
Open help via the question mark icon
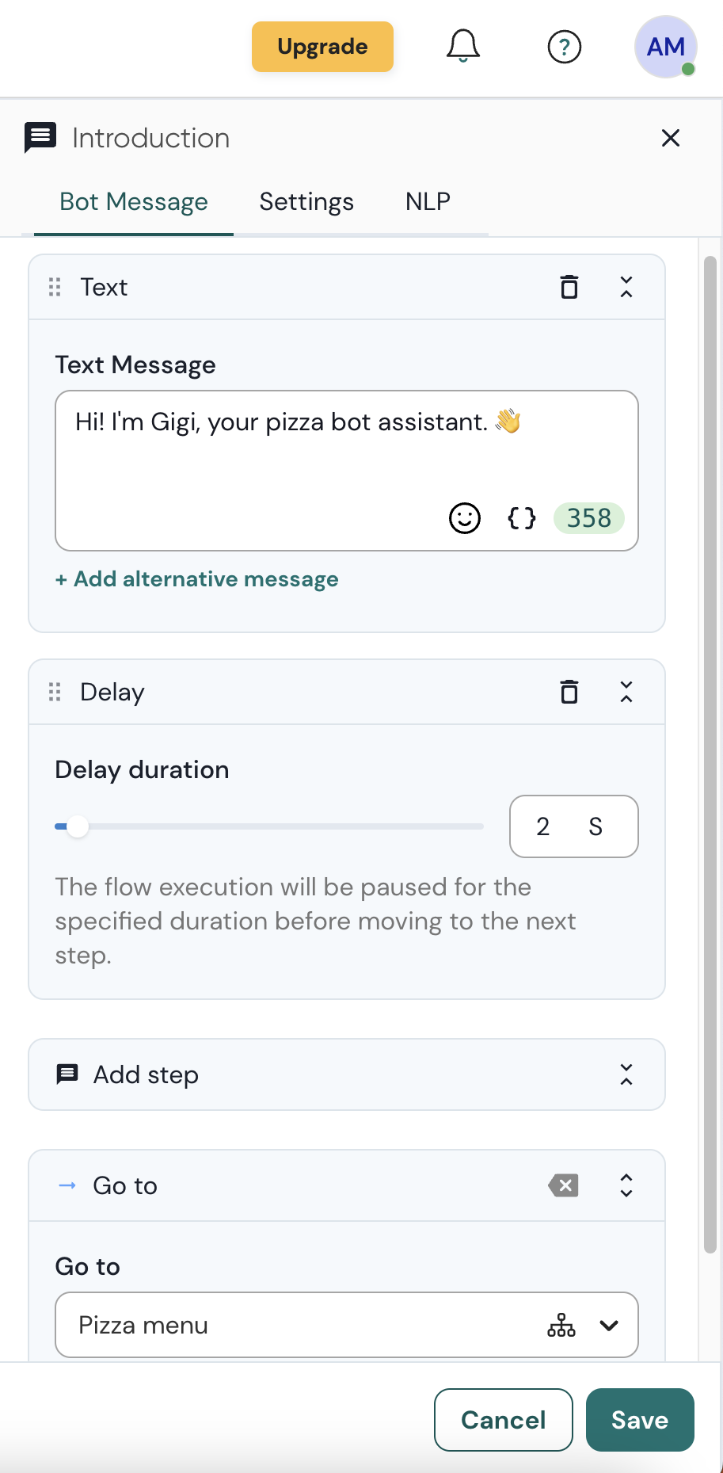click(x=564, y=47)
